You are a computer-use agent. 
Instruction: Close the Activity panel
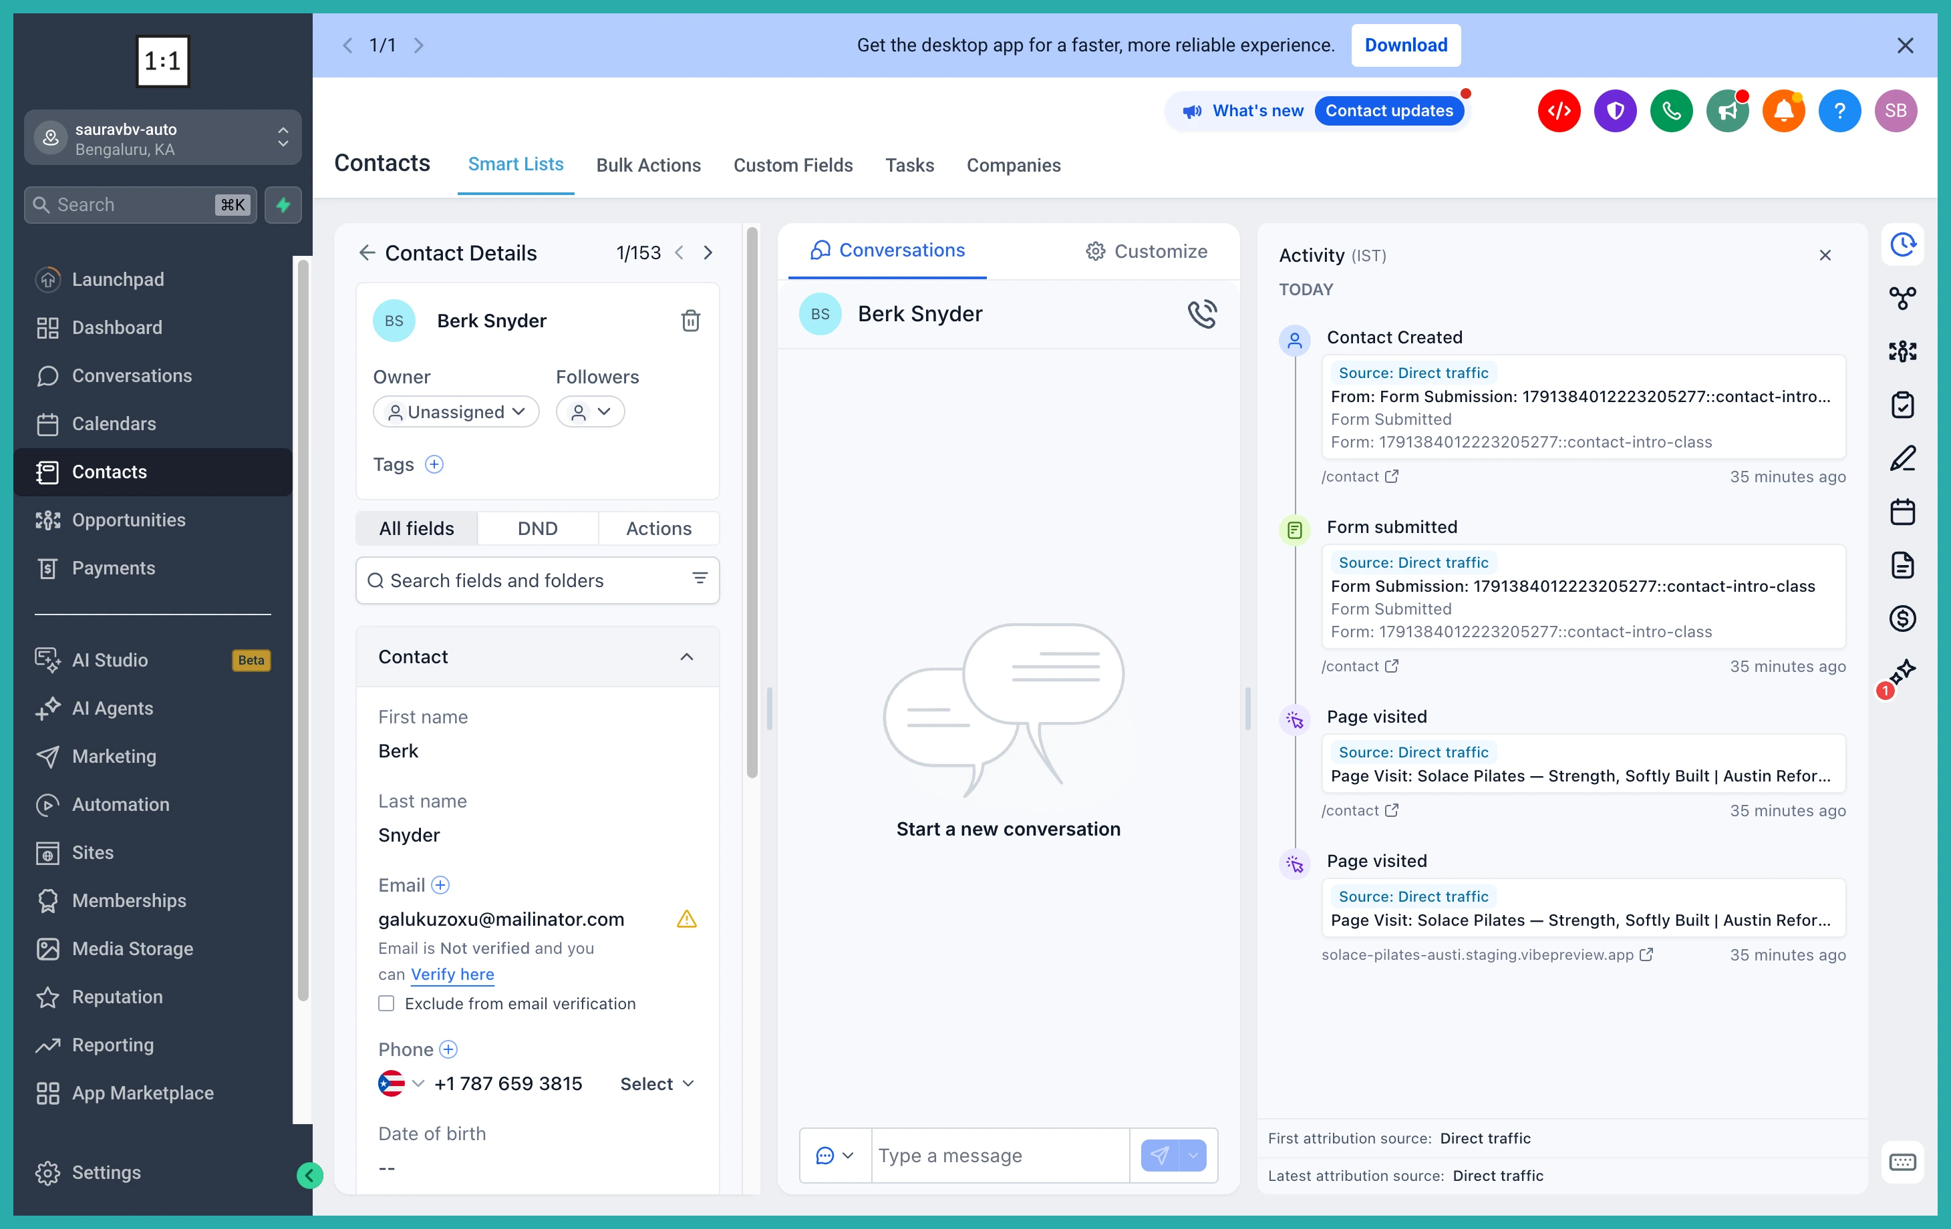1825,255
